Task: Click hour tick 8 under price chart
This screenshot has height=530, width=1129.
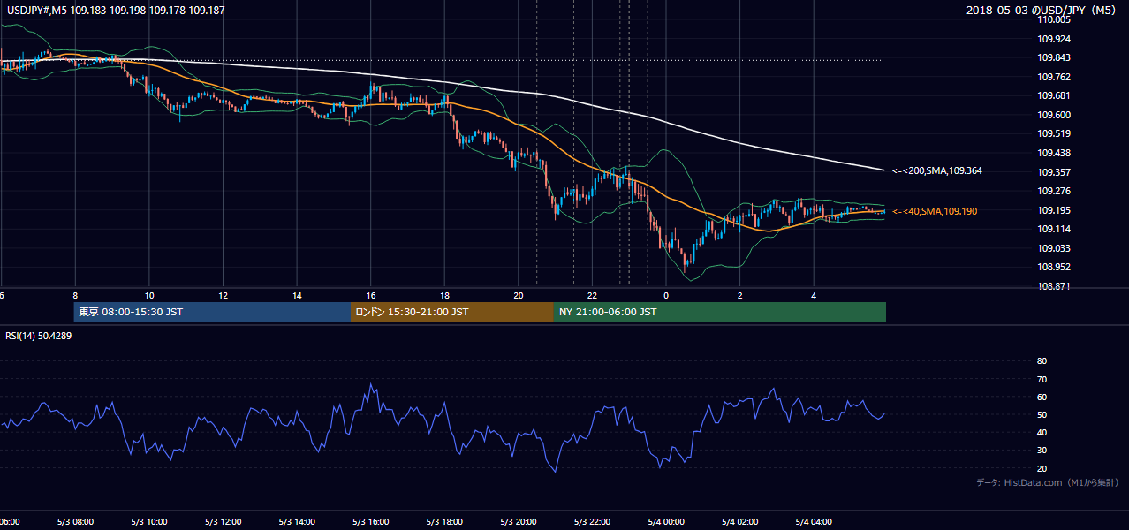Action: (x=75, y=295)
